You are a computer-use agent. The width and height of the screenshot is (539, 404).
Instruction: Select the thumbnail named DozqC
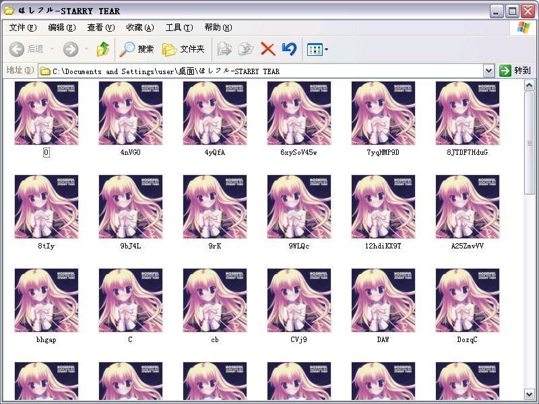point(468,300)
